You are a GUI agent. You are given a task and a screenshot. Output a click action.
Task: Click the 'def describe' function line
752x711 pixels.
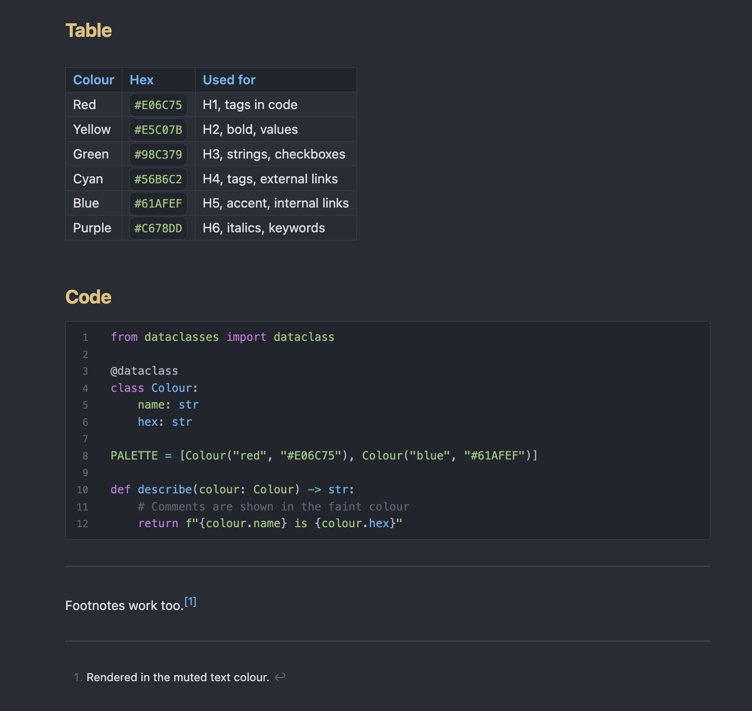[x=232, y=489]
